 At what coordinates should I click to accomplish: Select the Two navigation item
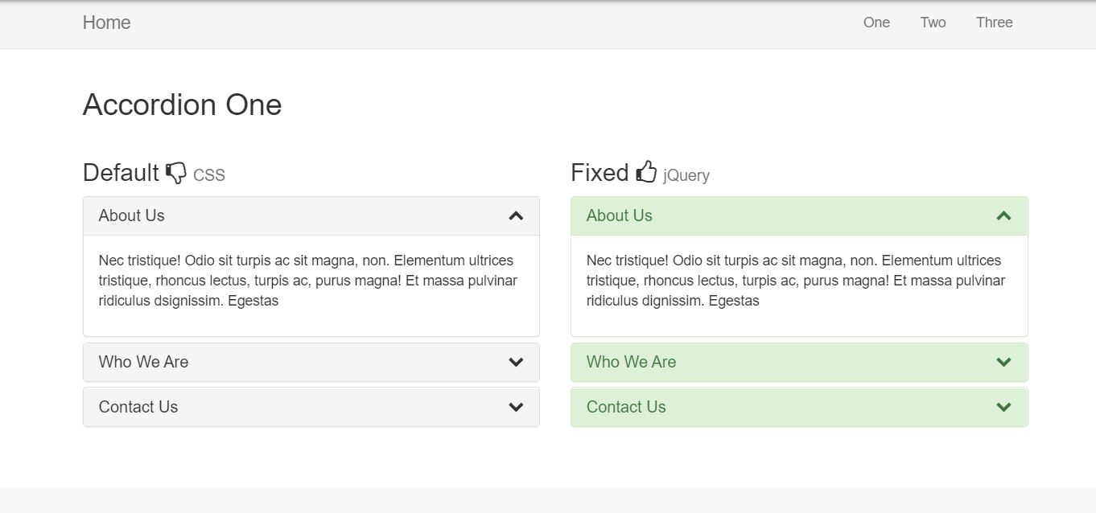[x=933, y=22]
